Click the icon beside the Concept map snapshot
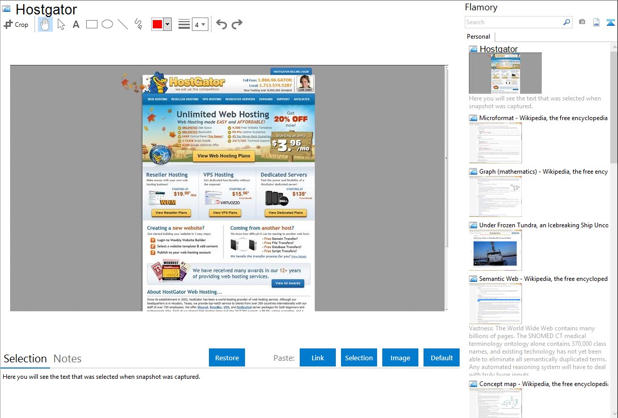Image resolution: width=618 pixels, height=418 pixels. 473,384
